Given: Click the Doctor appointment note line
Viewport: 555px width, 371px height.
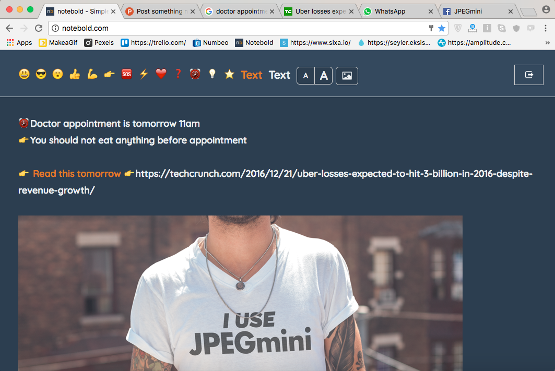Looking at the screenshot, I should pyautogui.click(x=109, y=124).
